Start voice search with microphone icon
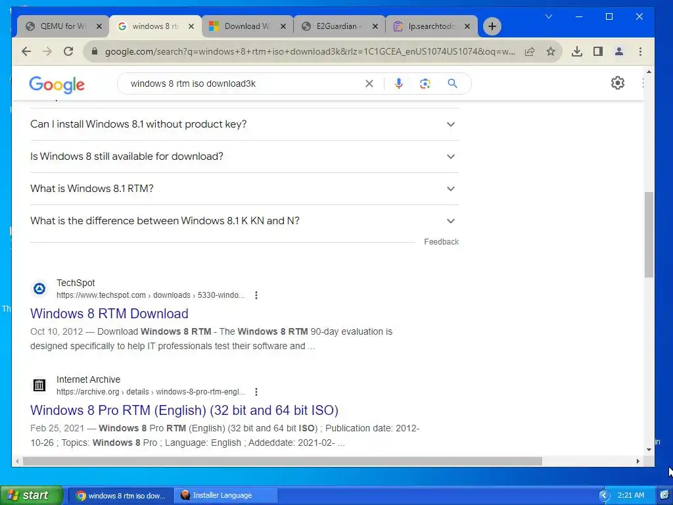Screen dimensions: 673x505 [x=399, y=84]
